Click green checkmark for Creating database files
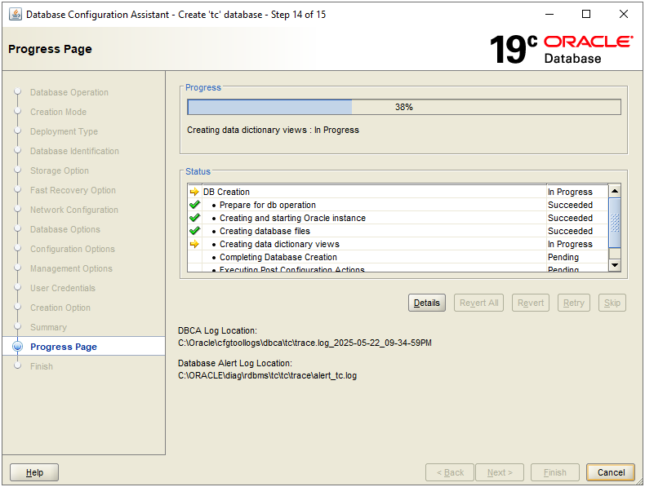The width and height of the screenshot is (645, 487). tap(194, 231)
